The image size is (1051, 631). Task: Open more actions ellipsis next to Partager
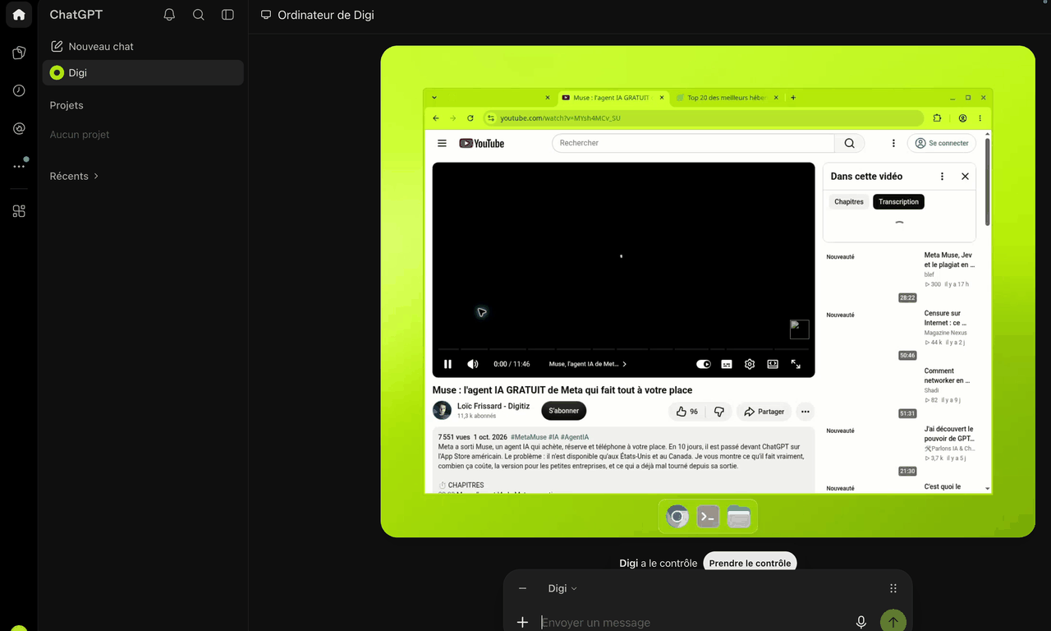pyautogui.click(x=805, y=412)
